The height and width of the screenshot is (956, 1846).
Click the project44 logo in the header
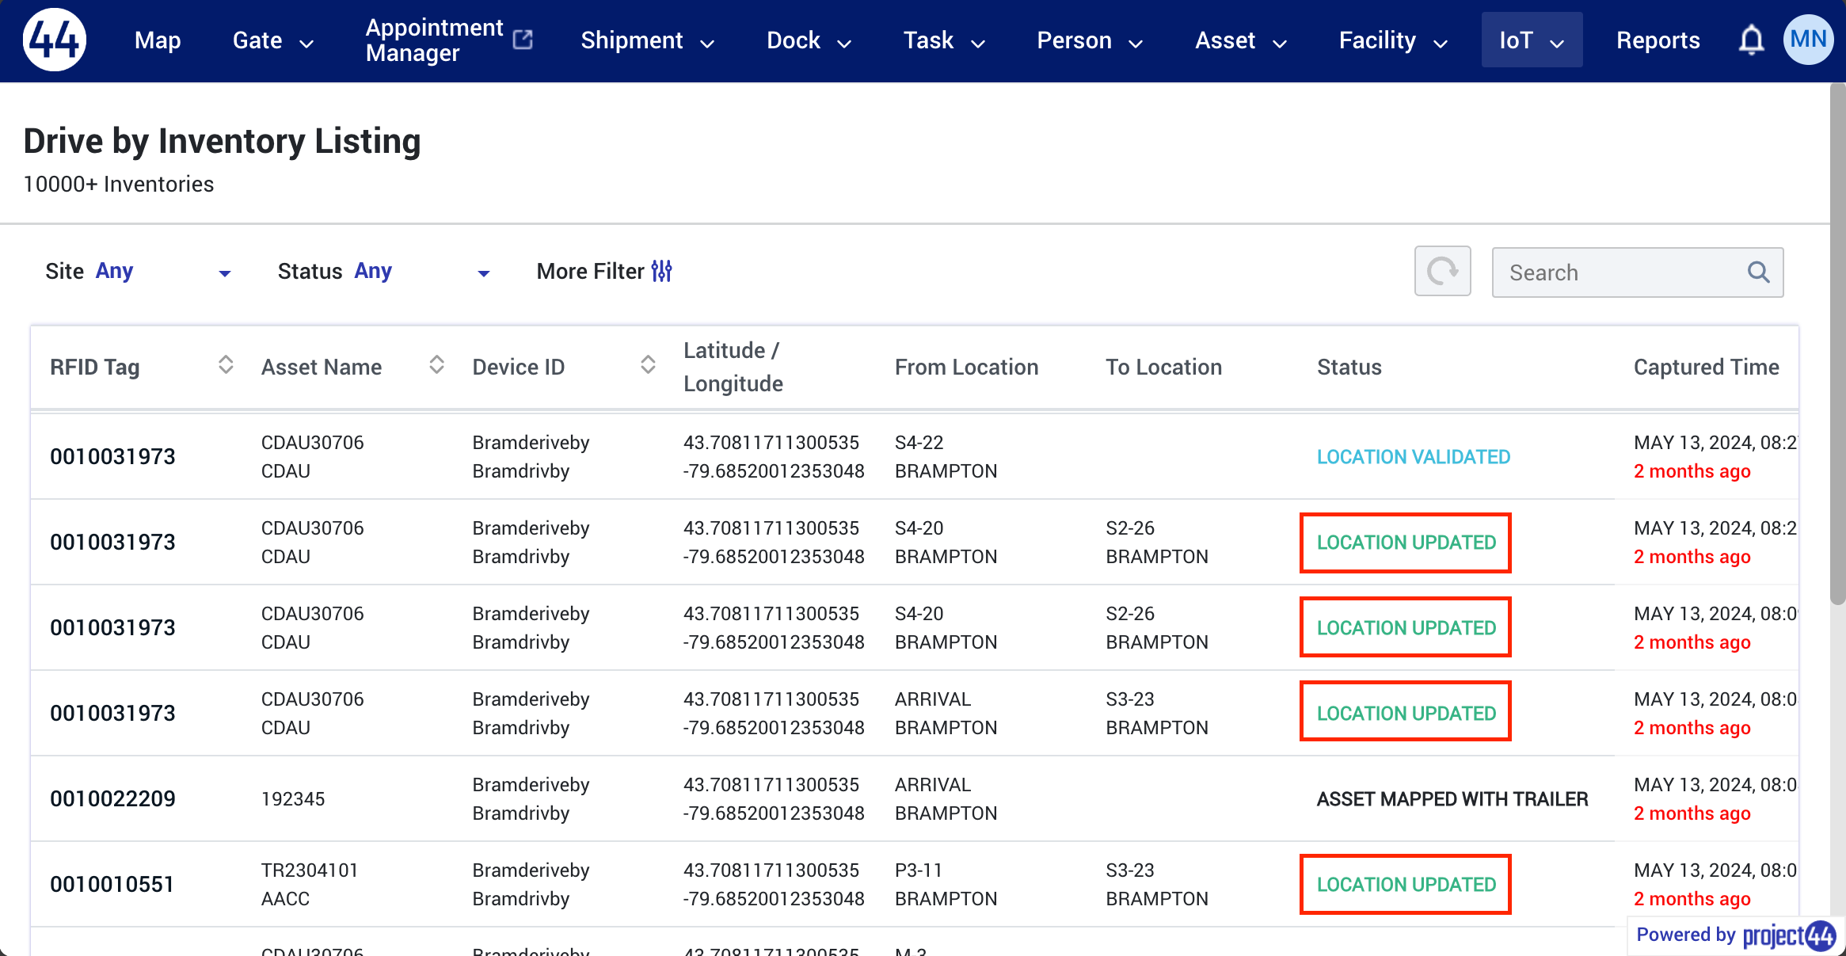[54, 40]
